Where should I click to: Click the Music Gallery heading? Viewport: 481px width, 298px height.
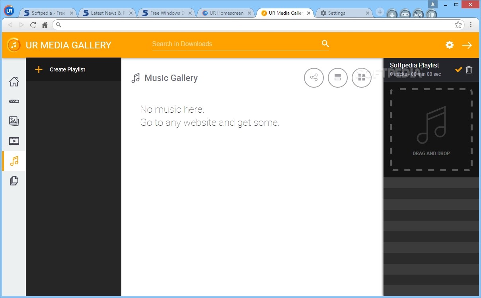(171, 78)
